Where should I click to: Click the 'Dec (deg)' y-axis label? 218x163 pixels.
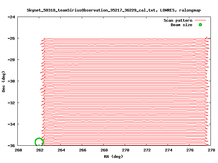(x=3, y=81)
